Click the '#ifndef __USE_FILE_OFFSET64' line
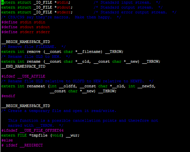The image size is (190, 152). pos(32,130)
